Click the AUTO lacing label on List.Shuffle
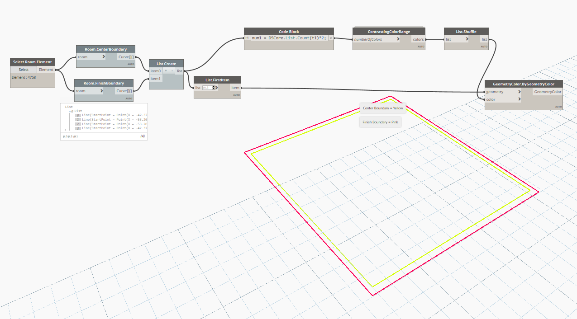This screenshot has width=577, height=319. click(x=484, y=47)
